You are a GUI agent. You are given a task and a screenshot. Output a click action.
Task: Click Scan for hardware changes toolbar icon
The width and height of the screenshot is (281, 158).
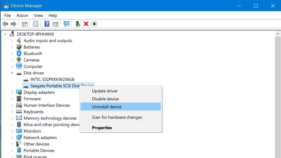click(x=67, y=24)
